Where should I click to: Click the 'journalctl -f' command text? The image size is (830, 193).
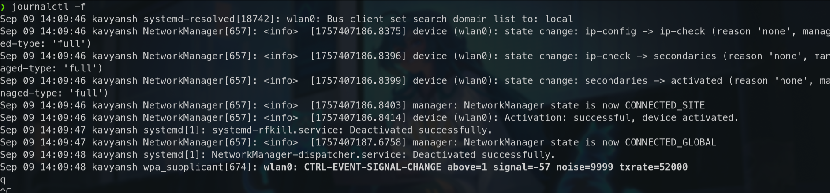pyautogui.click(x=49, y=7)
